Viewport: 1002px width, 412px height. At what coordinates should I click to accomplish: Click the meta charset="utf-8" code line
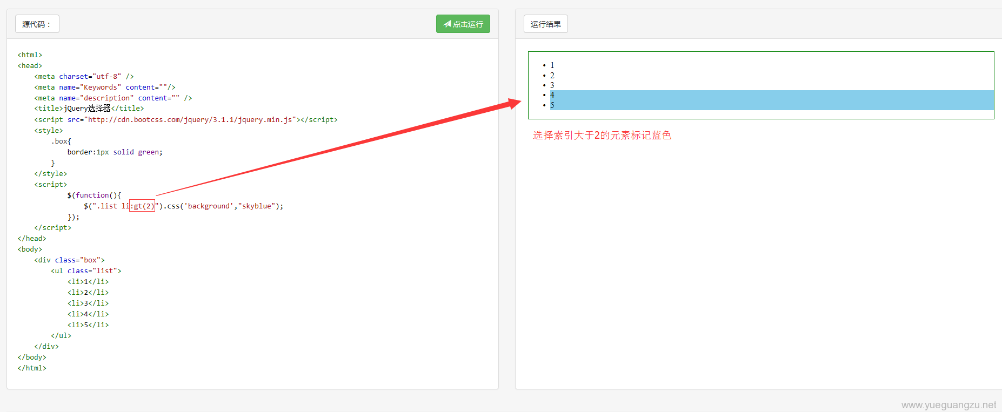[84, 76]
